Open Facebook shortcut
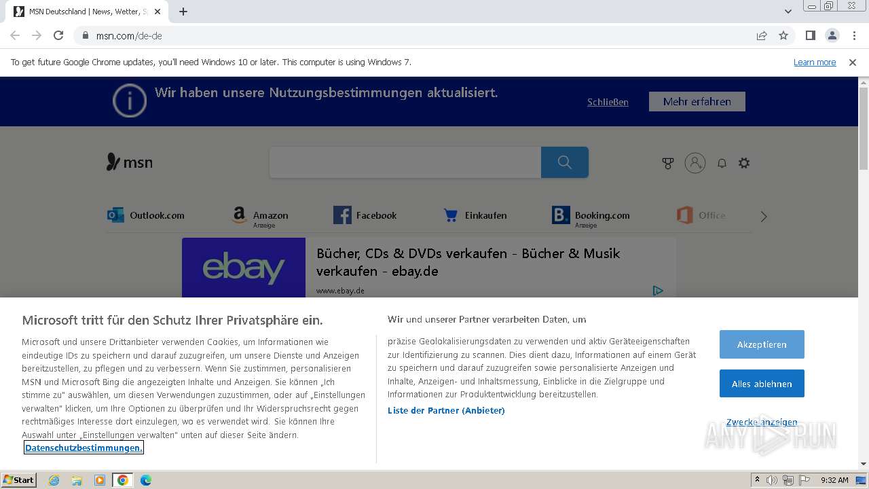This screenshot has width=869, height=489. [365, 215]
